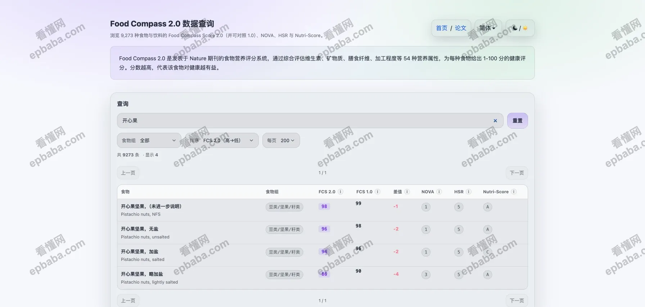645x307 pixels.
Task: Click the 共 9273 条 result count text
Action: [128, 155]
